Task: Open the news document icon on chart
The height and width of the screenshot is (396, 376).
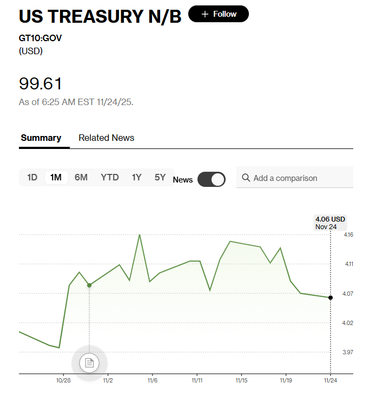Action: tap(89, 362)
